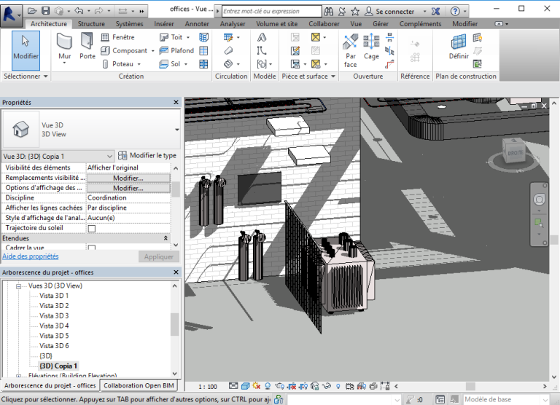This screenshot has height=405, width=560.
Task: Collapse the Etendues properties group
Action: (166, 238)
